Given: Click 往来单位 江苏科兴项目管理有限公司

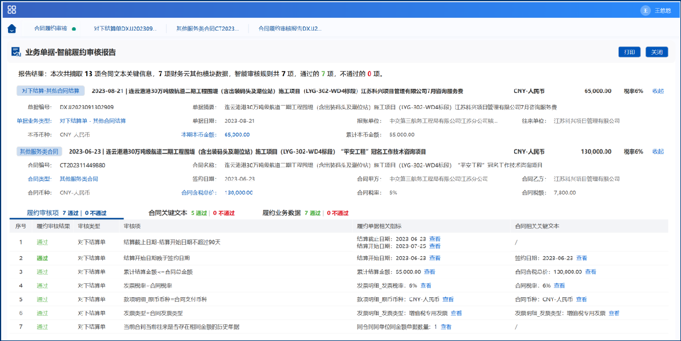Looking at the screenshot, I should click(587, 121).
